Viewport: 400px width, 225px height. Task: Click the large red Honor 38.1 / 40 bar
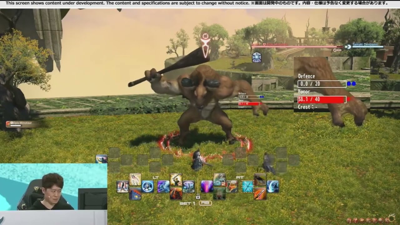click(x=322, y=100)
